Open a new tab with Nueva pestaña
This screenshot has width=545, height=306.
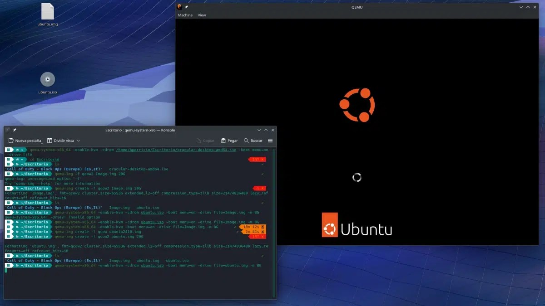coord(25,141)
